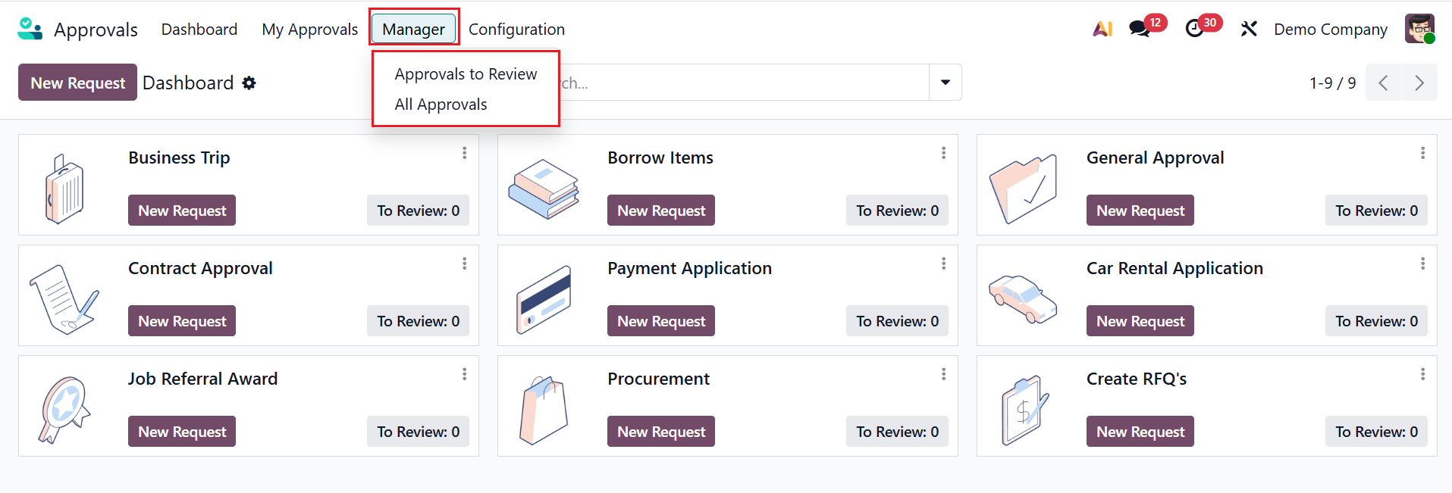
Task: Choose All Approvals from Manager menu
Action: pyautogui.click(x=441, y=105)
